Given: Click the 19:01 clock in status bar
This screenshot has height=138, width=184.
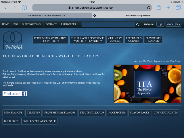Looking at the screenshot, I should click(92, 2).
